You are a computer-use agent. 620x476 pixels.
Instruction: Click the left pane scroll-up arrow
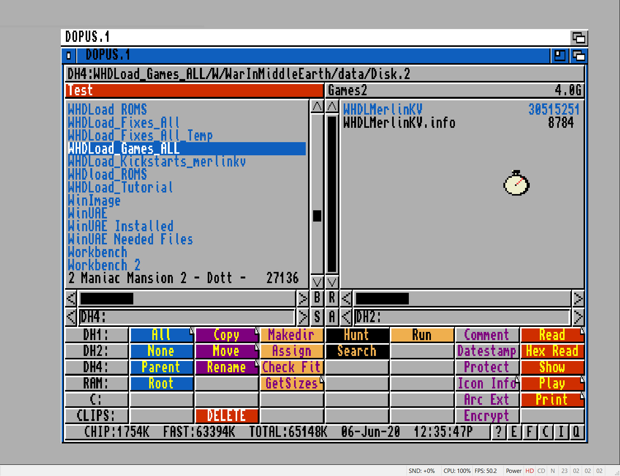pos(317,106)
